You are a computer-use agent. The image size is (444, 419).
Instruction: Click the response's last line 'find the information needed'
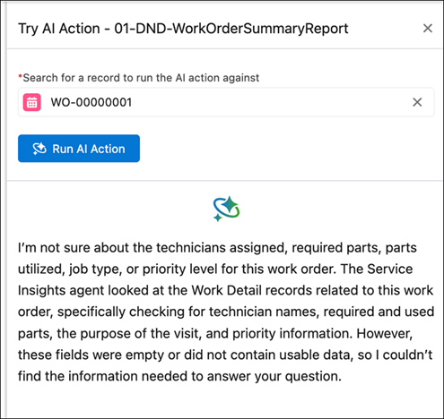(x=179, y=376)
